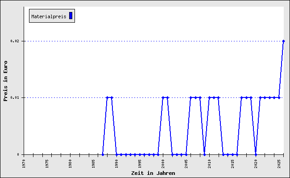290x178 pixels.
Task: Select the Materialpreis legend label
Action: pos(49,16)
